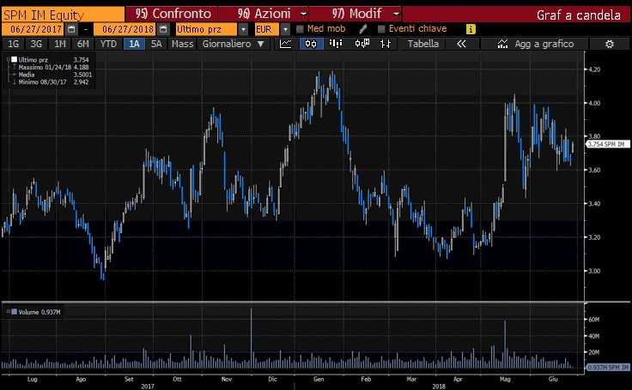Select the candlestick chart type icon
The height and width of the screenshot is (390, 632).
tap(311, 44)
